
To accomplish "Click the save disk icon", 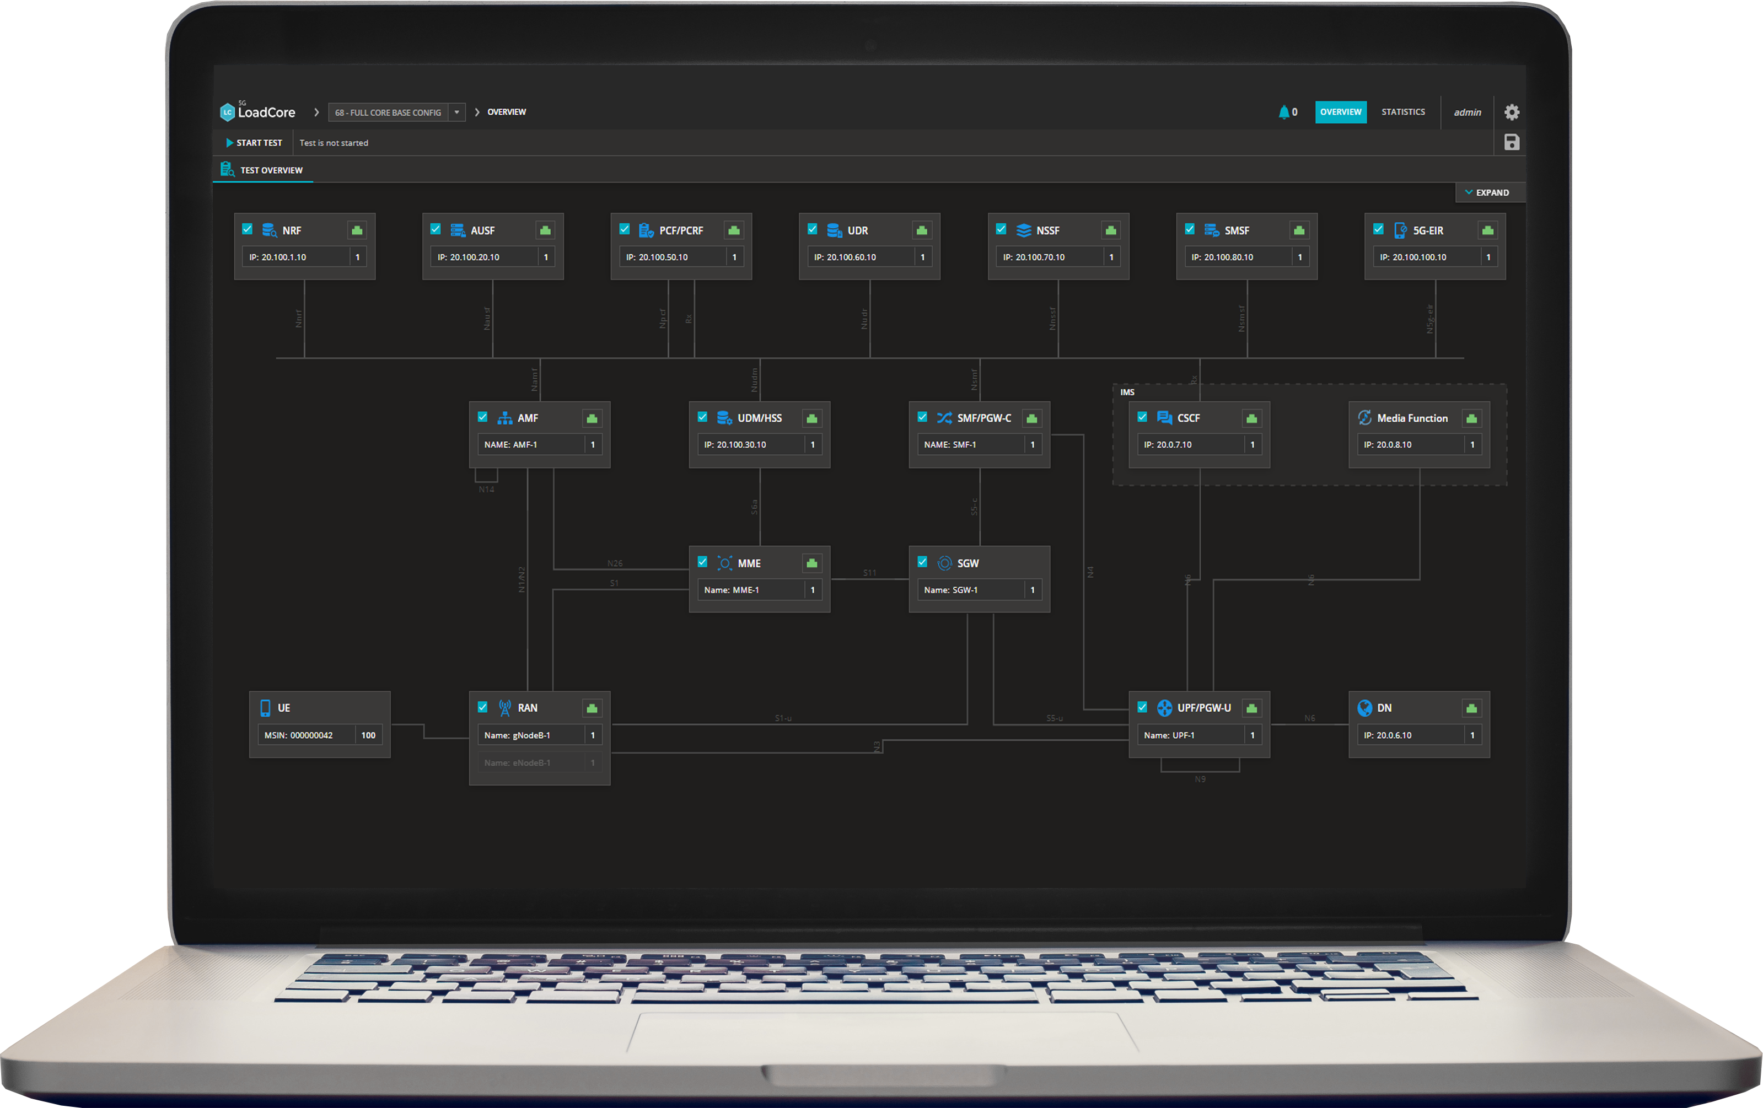I will 1511,142.
